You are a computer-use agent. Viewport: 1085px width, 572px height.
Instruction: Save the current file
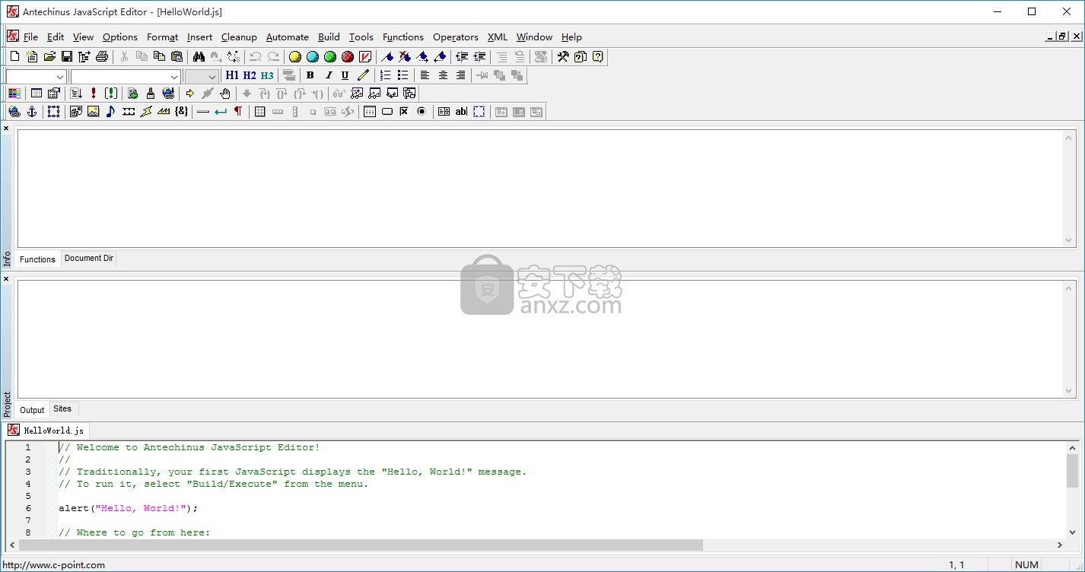click(x=67, y=56)
